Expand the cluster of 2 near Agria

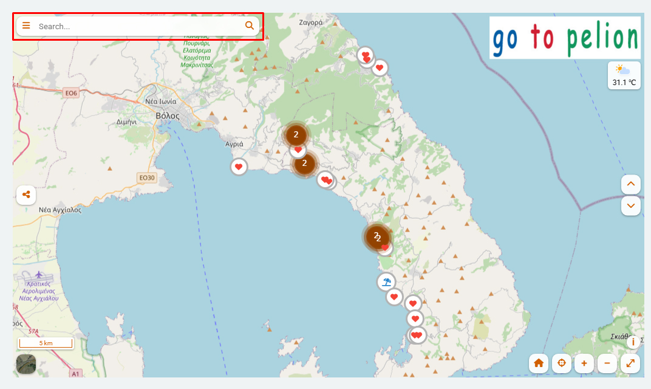[x=296, y=134]
